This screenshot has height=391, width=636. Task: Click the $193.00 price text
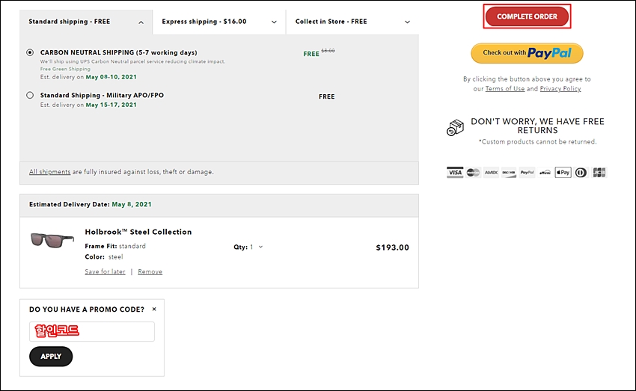pyautogui.click(x=392, y=247)
